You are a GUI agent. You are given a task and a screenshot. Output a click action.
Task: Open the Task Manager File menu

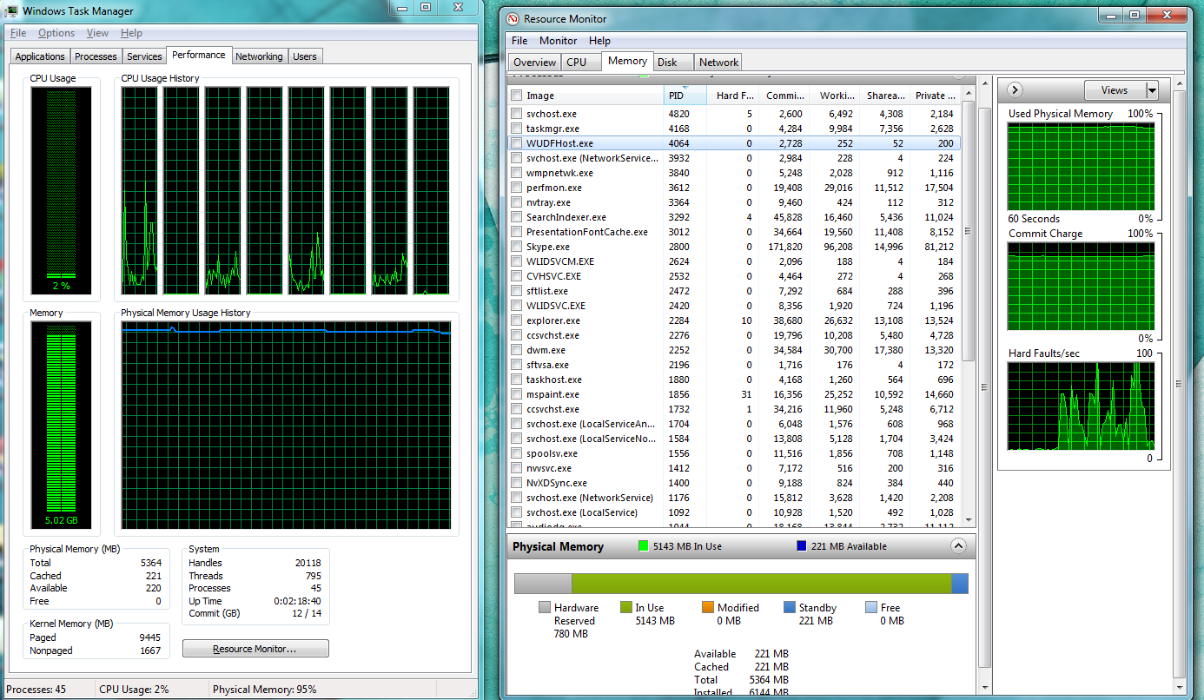(18, 33)
